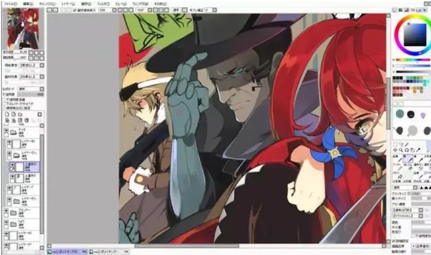Open the レイヤー (Layer) menu
Viewport: 431px width, 255px height.
(68, 4)
